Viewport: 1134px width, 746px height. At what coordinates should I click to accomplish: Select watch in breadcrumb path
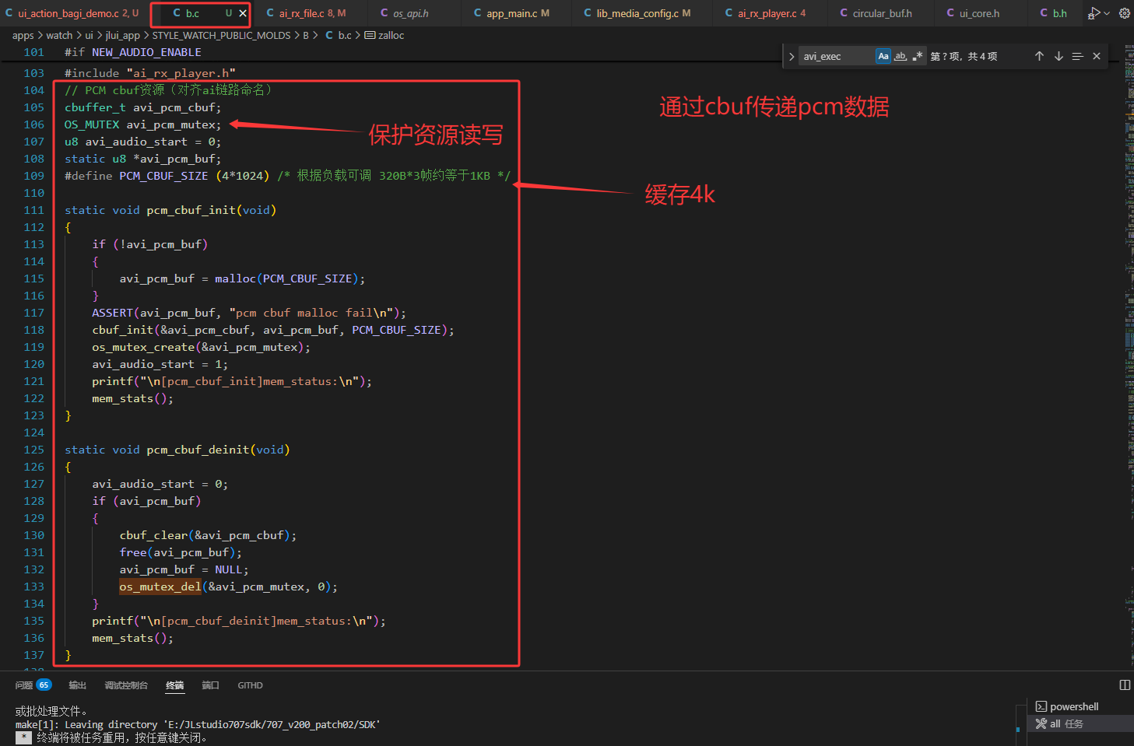pyautogui.click(x=59, y=35)
